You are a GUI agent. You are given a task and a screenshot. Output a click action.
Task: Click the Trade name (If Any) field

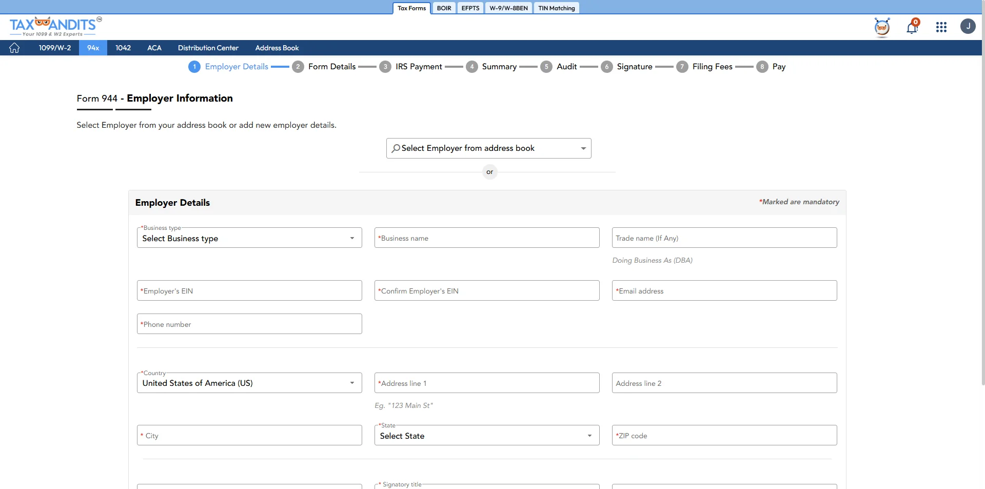click(724, 238)
